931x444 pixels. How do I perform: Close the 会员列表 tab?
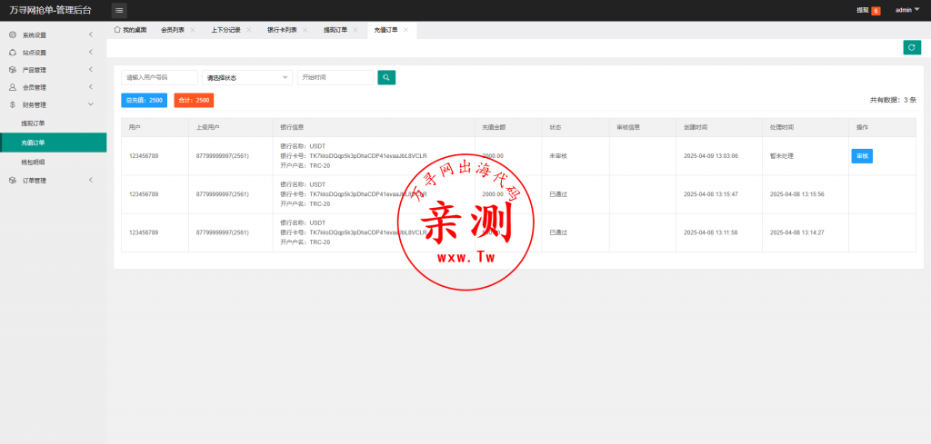(193, 30)
